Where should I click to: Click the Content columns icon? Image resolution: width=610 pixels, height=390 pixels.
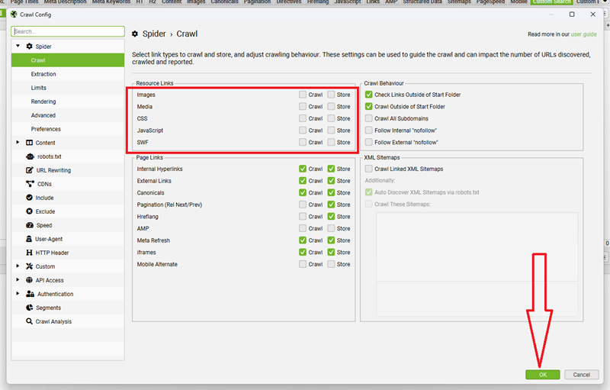(29, 143)
